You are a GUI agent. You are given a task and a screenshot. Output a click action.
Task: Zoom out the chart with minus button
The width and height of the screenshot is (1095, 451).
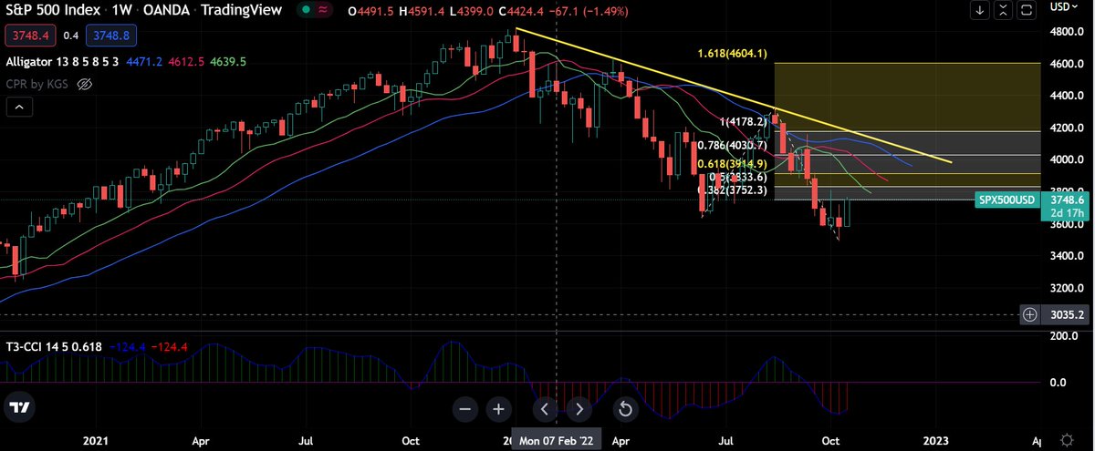click(465, 409)
